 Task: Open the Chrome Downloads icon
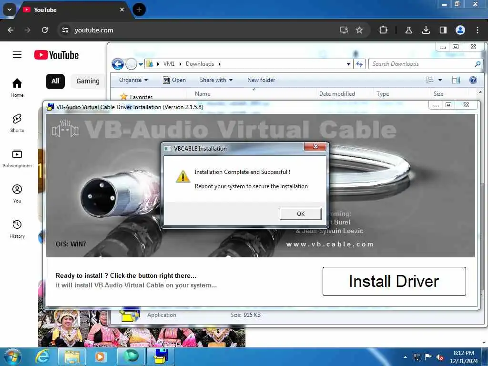click(x=426, y=30)
